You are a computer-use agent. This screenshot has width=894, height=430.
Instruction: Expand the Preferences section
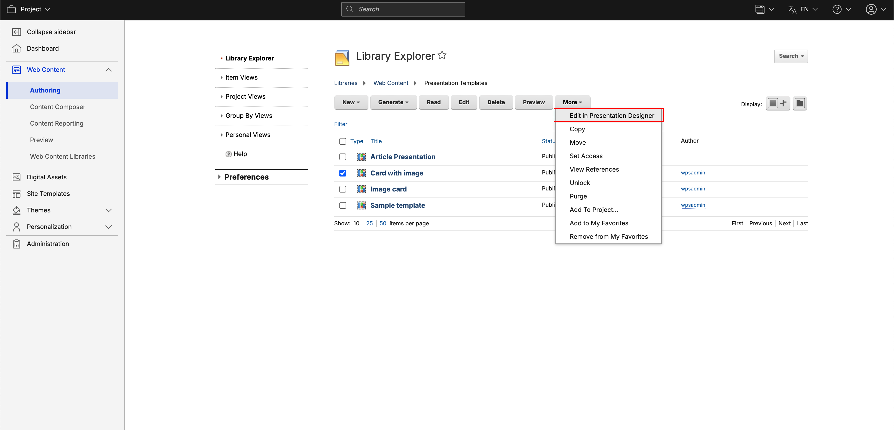[246, 177]
